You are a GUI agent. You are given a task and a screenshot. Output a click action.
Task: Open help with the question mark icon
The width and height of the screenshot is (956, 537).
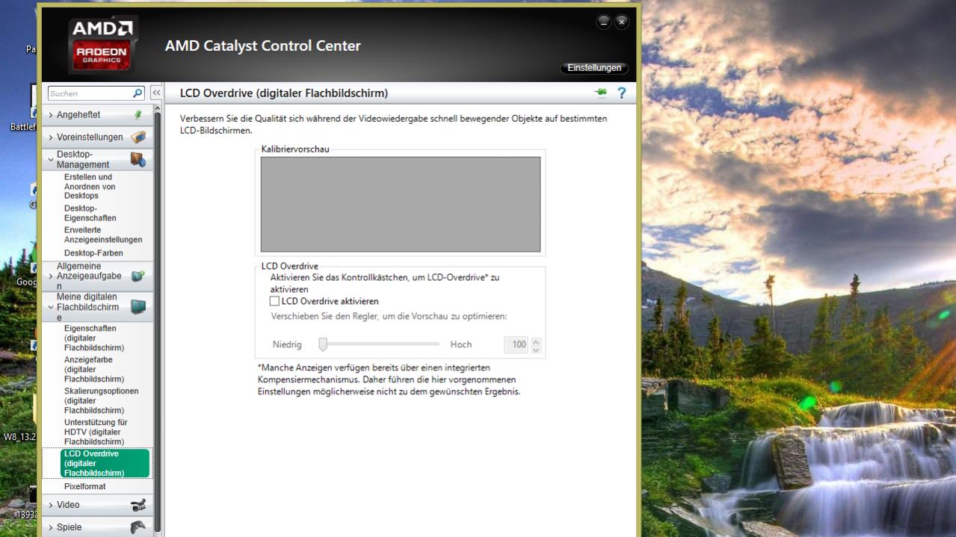(x=620, y=93)
